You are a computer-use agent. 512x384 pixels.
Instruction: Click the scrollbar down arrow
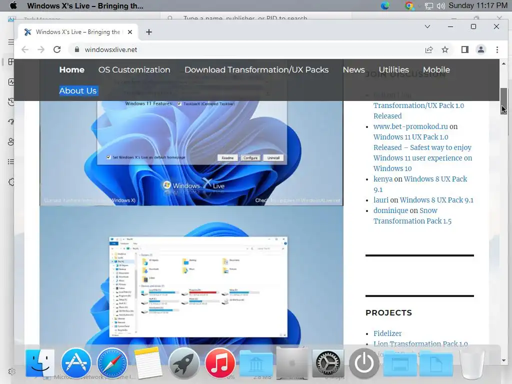pos(504,360)
